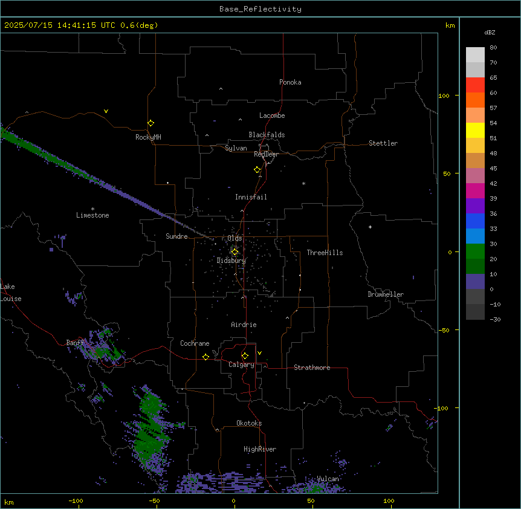Viewport: 521px width, 509px height.
Task: Click the Sylvan label
Action: pos(236,148)
